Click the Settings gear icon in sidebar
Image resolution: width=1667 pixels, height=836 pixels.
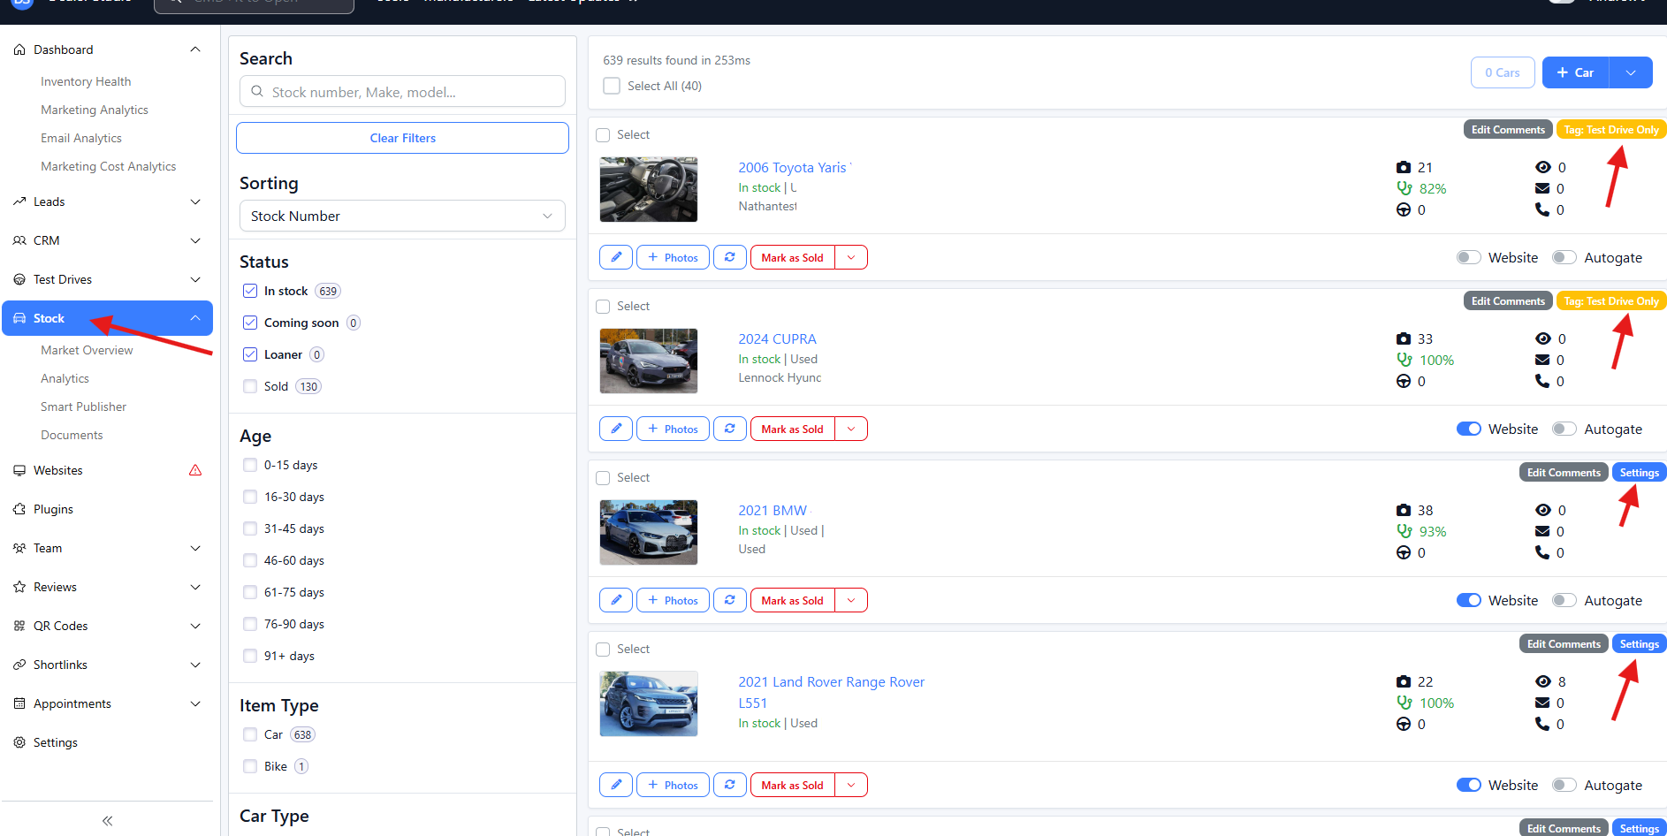coord(19,742)
